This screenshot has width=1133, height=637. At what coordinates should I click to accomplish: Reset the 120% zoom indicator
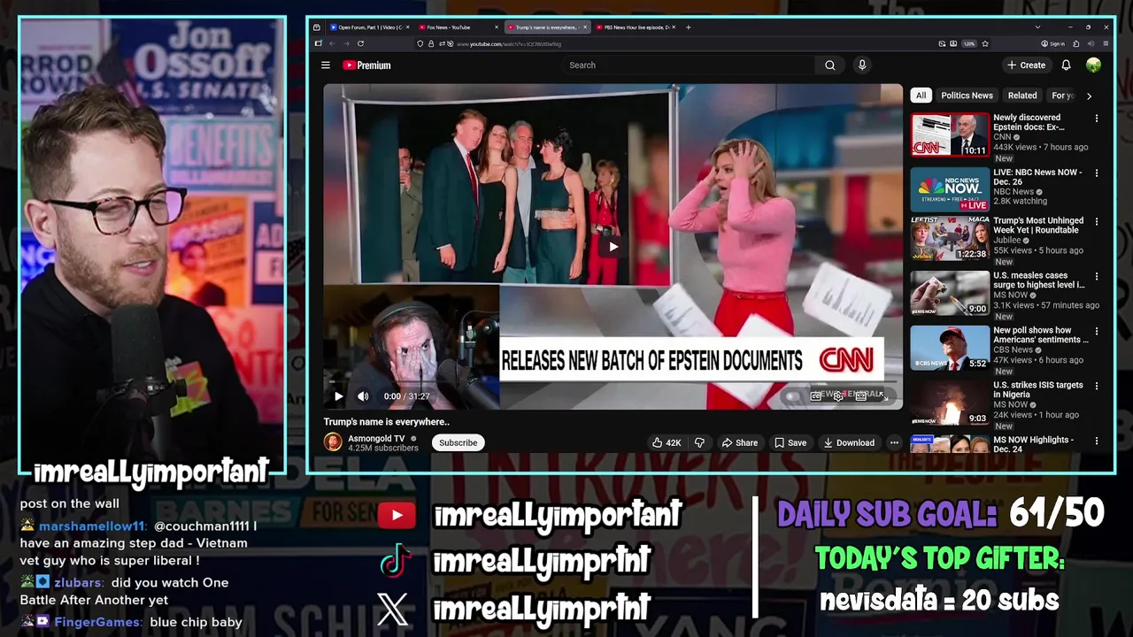(968, 43)
